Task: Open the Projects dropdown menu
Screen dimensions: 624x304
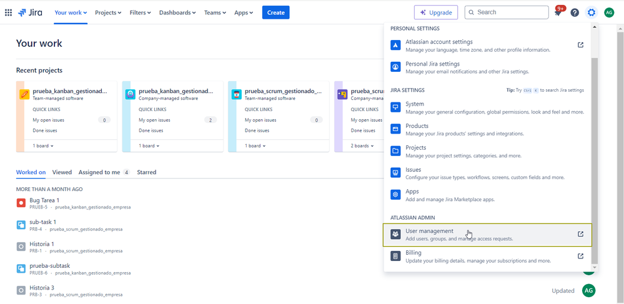Action: pyautogui.click(x=108, y=12)
